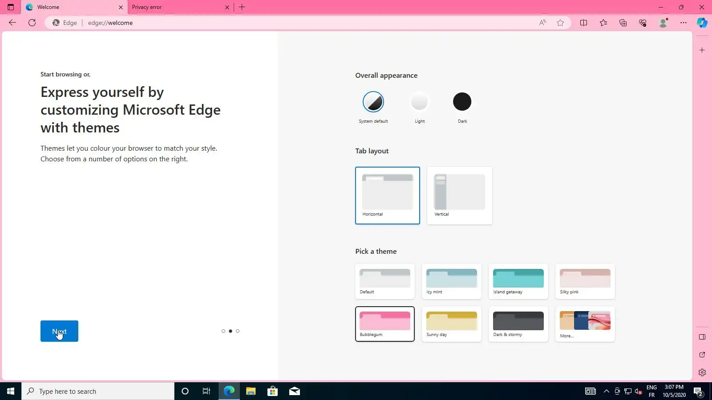The height and width of the screenshot is (400, 712).
Task: Open Microsoft Store from taskbar
Action: click(x=272, y=391)
